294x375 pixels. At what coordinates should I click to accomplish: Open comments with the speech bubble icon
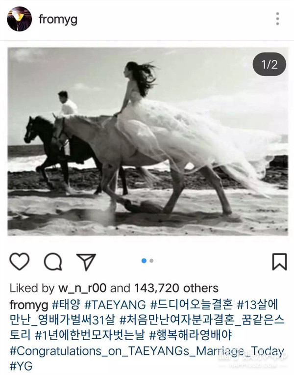pyautogui.click(x=53, y=262)
